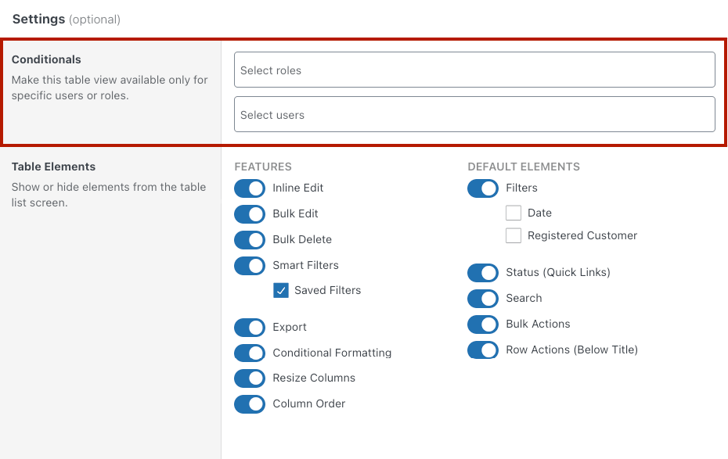Toggle the Inline Edit switch

[250, 188]
